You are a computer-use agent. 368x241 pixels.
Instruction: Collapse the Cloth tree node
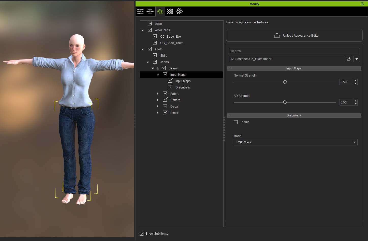click(142, 49)
